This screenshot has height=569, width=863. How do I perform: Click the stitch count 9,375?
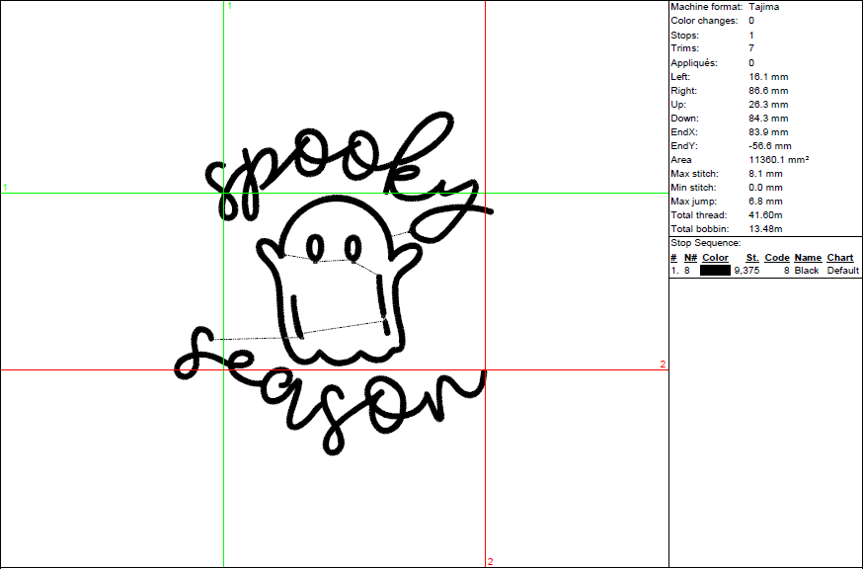(745, 271)
